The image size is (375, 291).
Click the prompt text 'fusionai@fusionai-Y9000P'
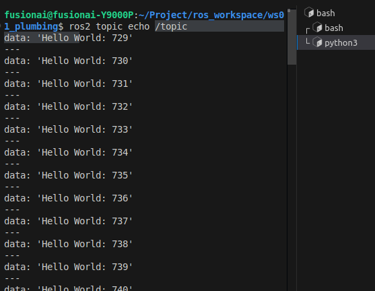tap(69, 15)
